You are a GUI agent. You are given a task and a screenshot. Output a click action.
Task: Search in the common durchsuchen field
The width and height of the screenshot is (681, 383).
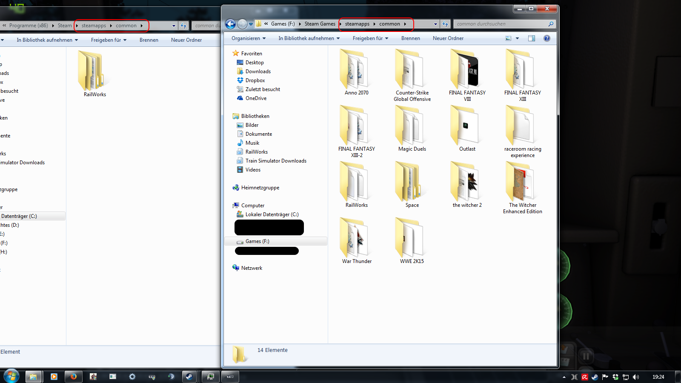point(505,24)
